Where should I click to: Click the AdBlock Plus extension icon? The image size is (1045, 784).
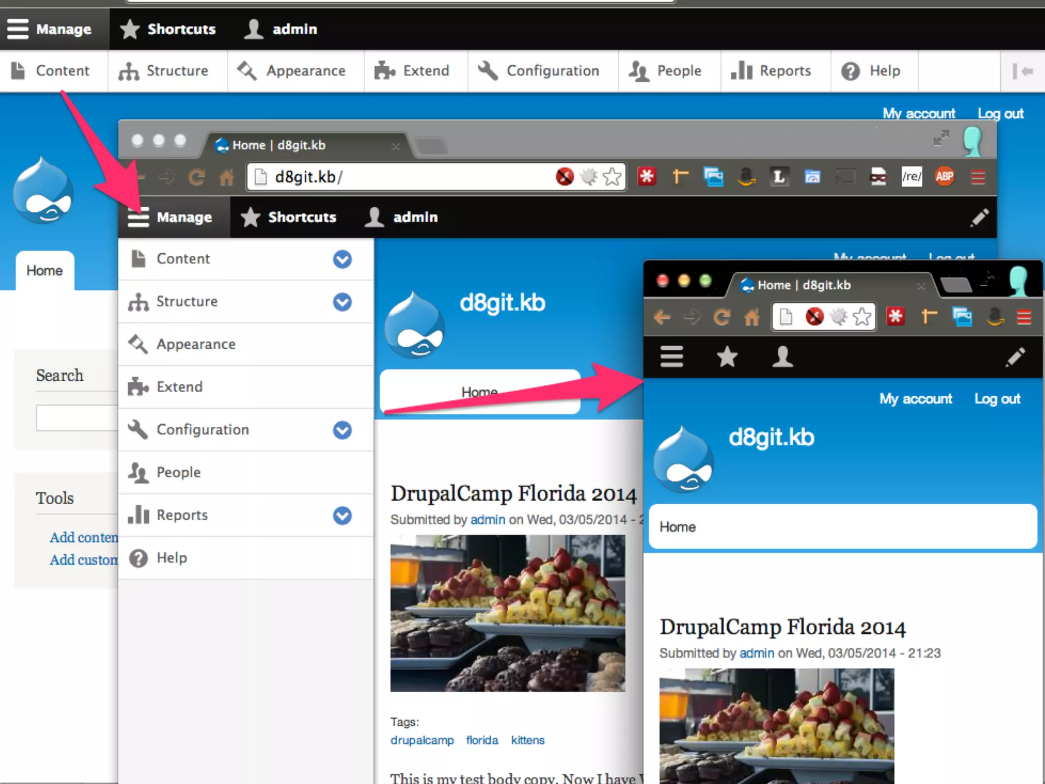pyautogui.click(x=944, y=177)
